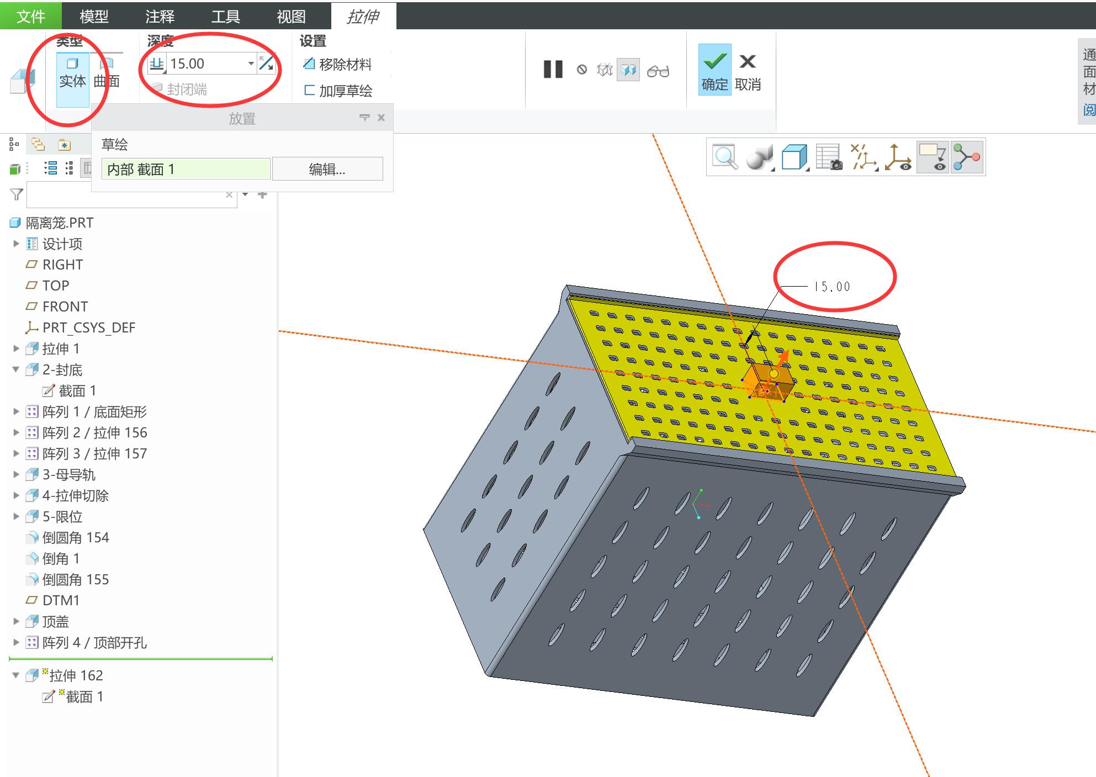Switch to the 模型 tab
Viewport: 1096px width, 777px height.
coord(94,17)
